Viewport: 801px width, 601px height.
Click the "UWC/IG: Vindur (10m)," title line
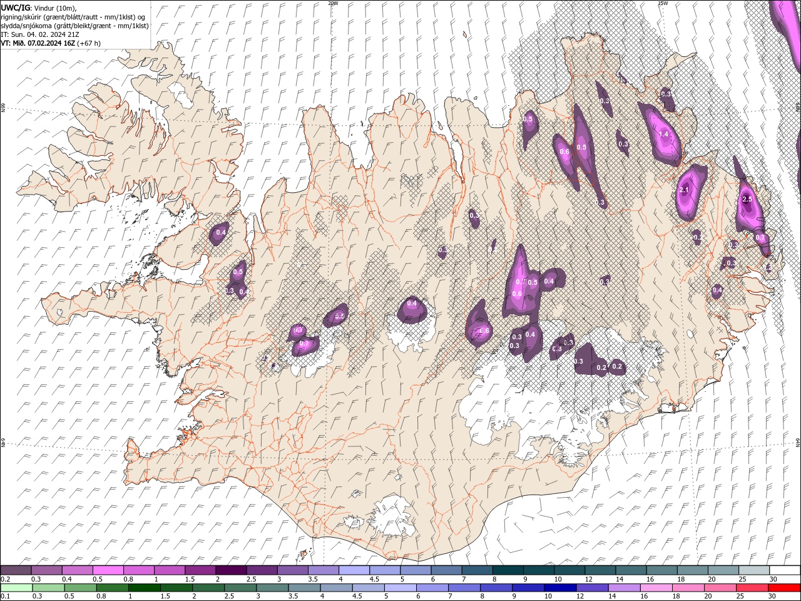[x=39, y=8]
